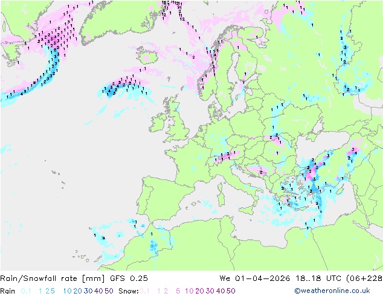383x296 pixels.
Task: Open the weatheronline.co.uk copyright link
Action: click(332, 291)
